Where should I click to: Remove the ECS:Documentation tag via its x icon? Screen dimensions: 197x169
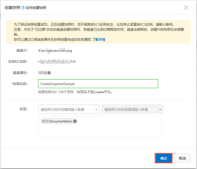click(75, 121)
